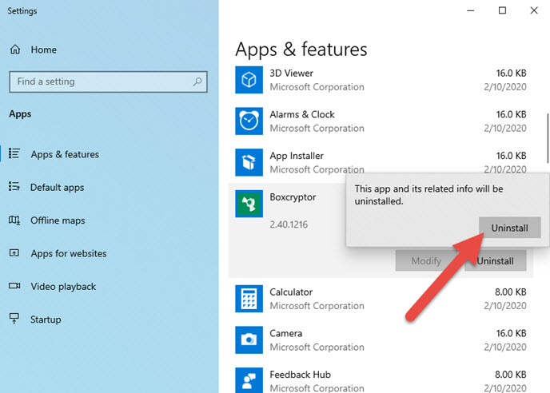The width and height of the screenshot is (550, 393).
Task: Select the Feedback Hub entry name
Action: pyautogui.click(x=301, y=375)
